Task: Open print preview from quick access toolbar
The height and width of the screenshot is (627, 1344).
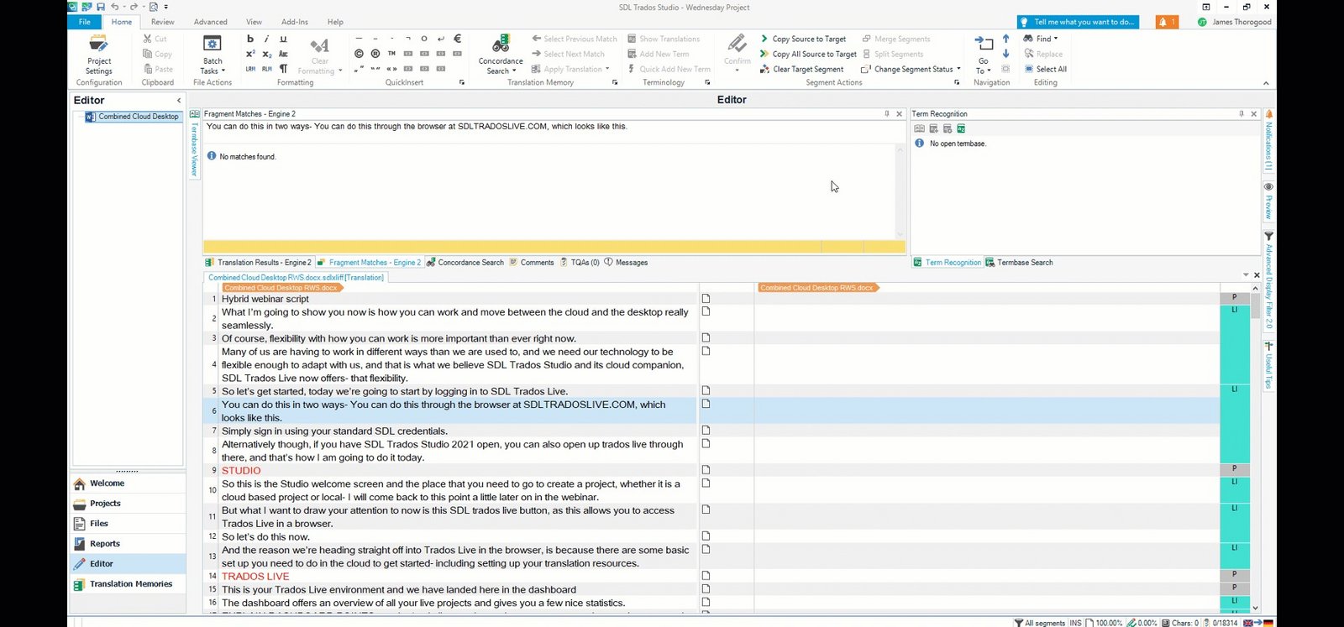Action: point(154,7)
